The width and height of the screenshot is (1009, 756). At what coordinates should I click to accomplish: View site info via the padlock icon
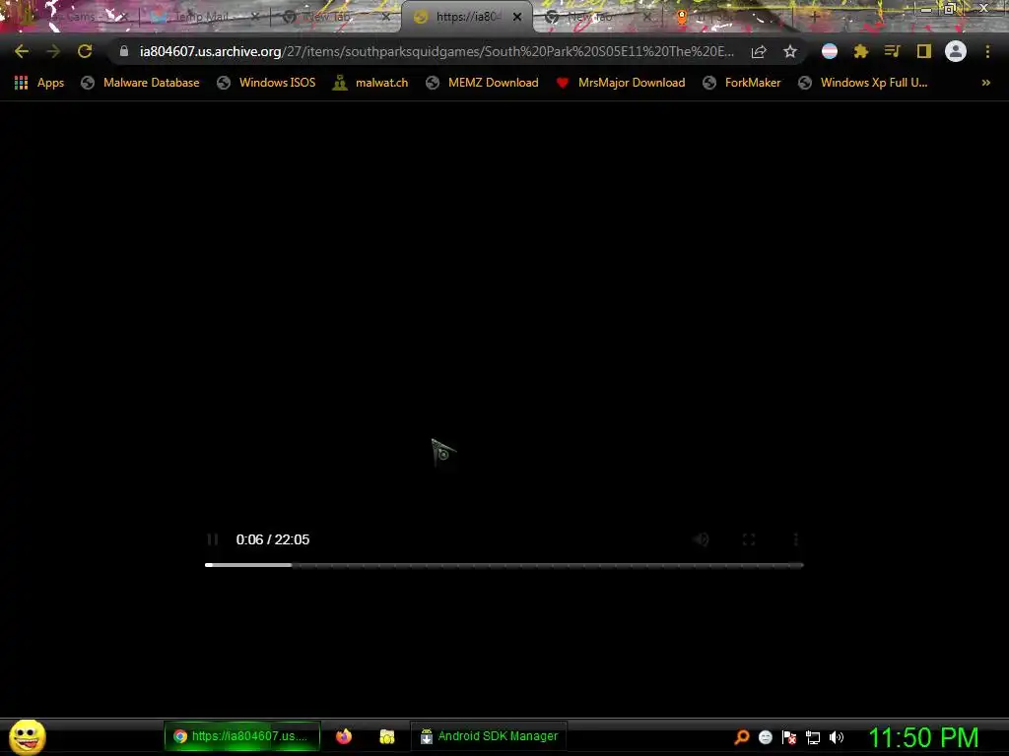[x=124, y=51]
